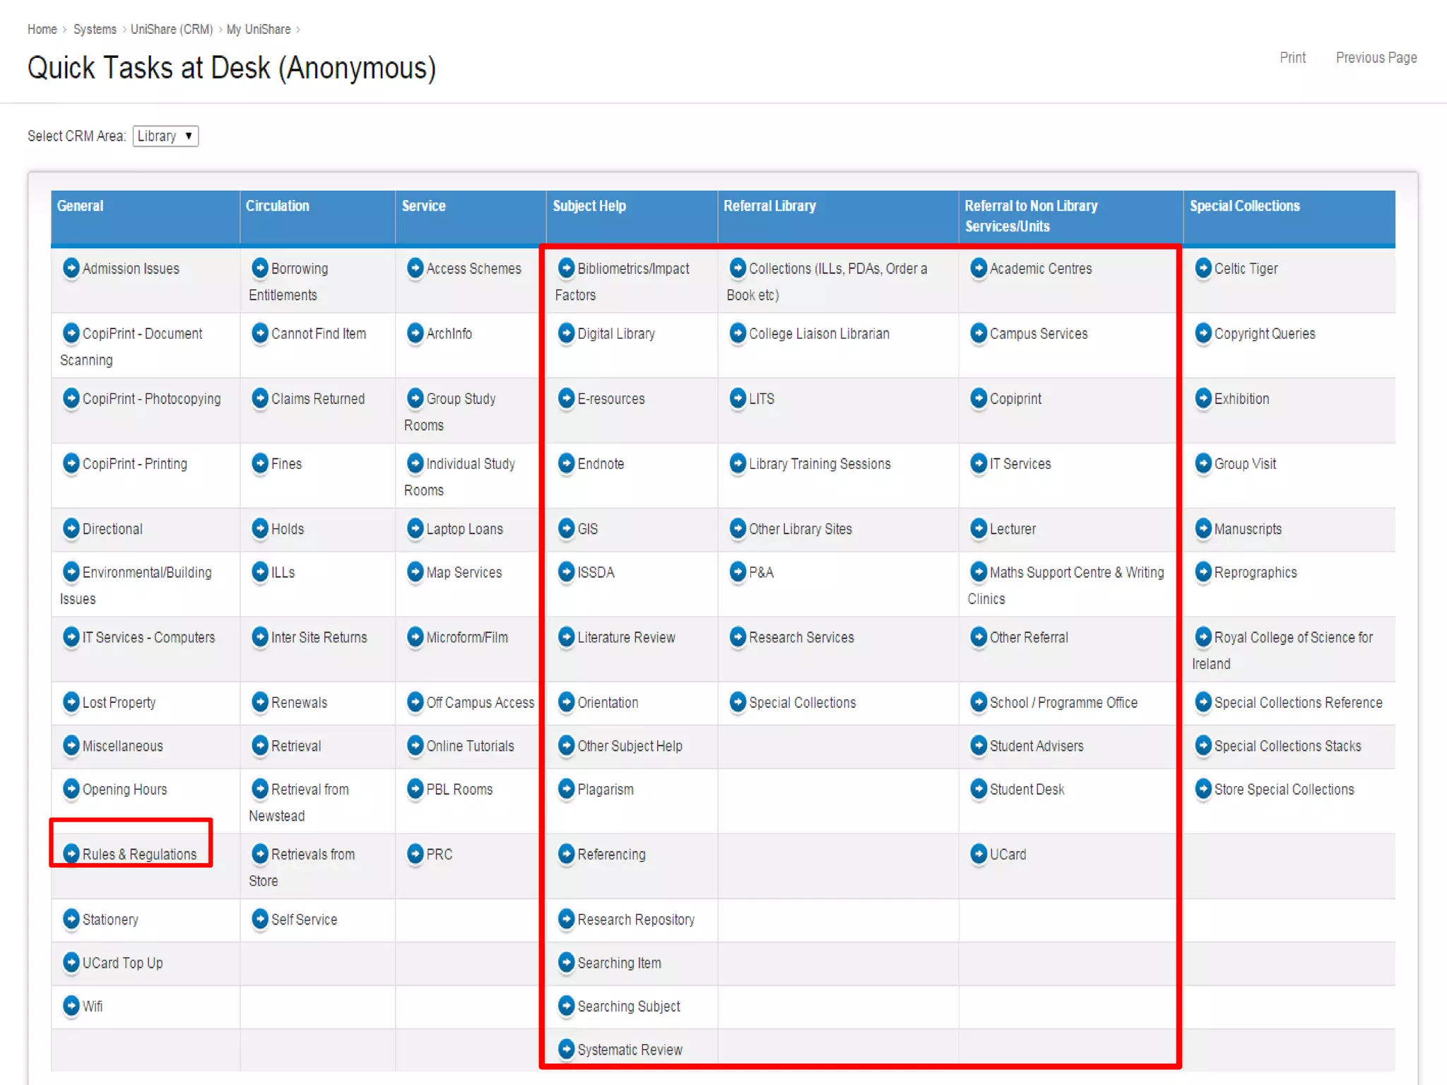
Task: Open My UniShare breadcrumb link
Action: (258, 29)
